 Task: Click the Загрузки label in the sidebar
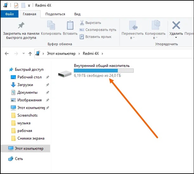click(25, 85)
